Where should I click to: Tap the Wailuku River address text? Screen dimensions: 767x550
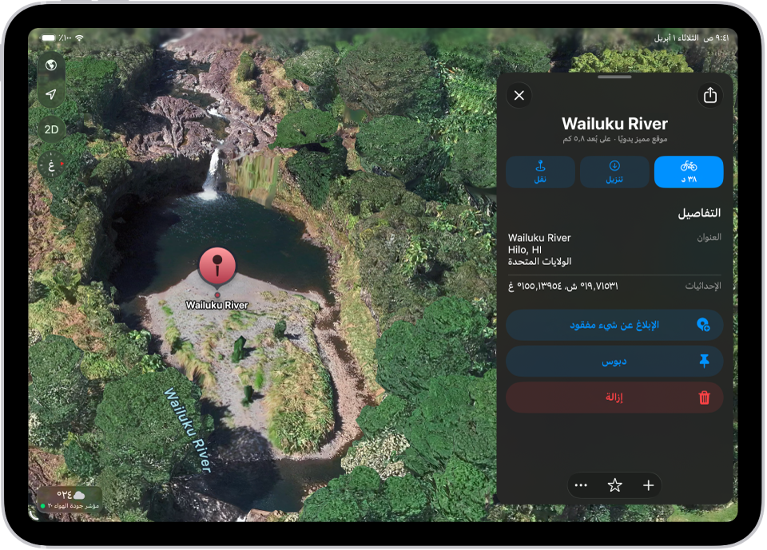539,250
